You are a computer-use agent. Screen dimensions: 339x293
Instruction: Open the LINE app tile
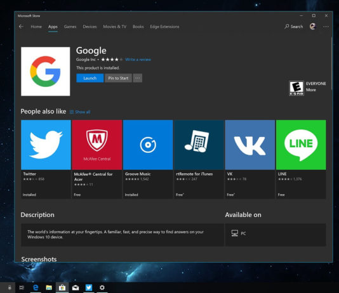coord(301,159)
